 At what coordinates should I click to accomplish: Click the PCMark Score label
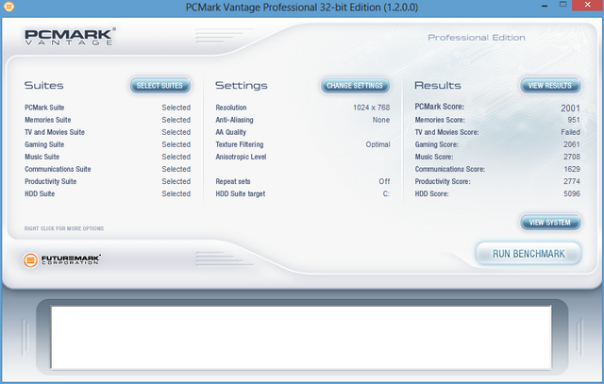440,107
